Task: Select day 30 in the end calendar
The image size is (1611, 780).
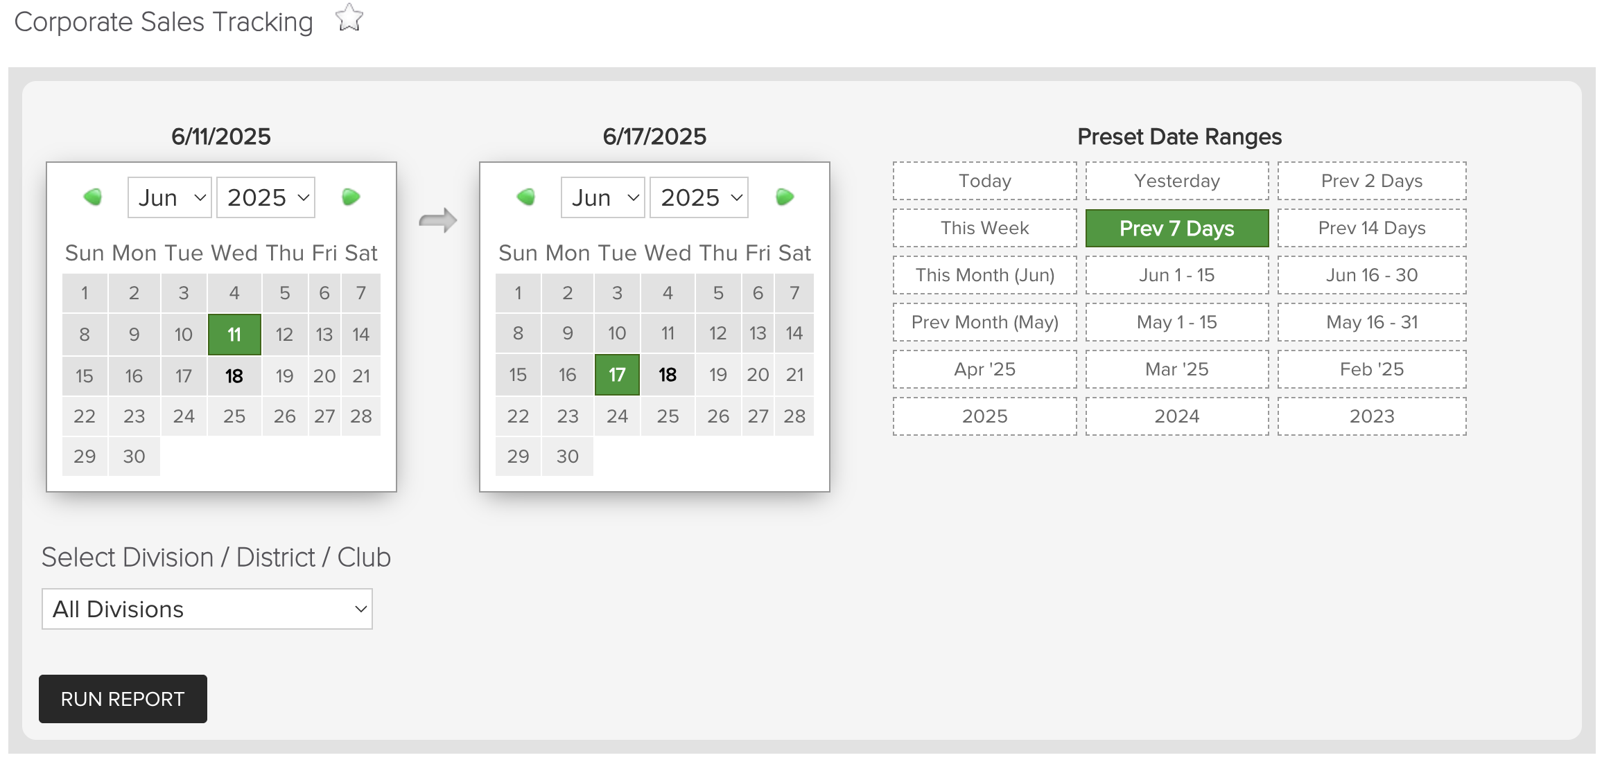Action: tap(568, 457)
